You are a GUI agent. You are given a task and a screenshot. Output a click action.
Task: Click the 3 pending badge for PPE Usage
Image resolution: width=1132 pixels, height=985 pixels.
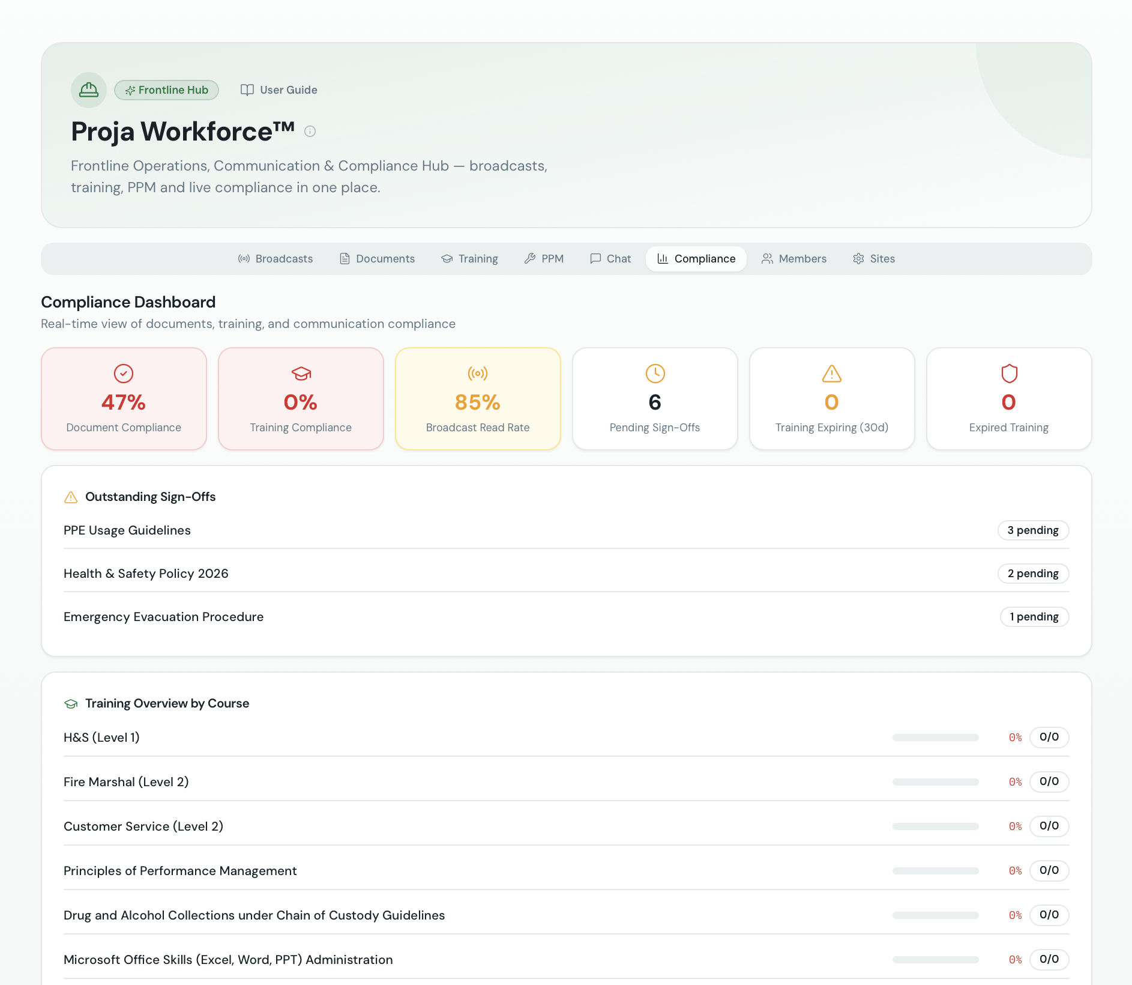point(1033,530)
